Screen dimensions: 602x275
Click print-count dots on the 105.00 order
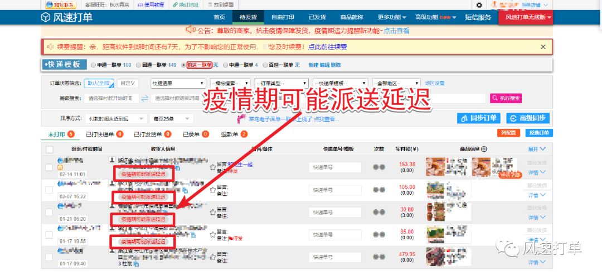point(379,190)
